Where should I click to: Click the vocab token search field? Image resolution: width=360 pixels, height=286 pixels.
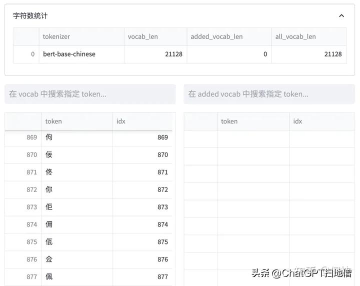[90, 94]
